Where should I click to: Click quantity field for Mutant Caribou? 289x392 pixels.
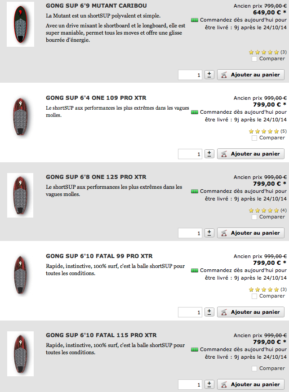pyautogui.click(x=190, y=75)
